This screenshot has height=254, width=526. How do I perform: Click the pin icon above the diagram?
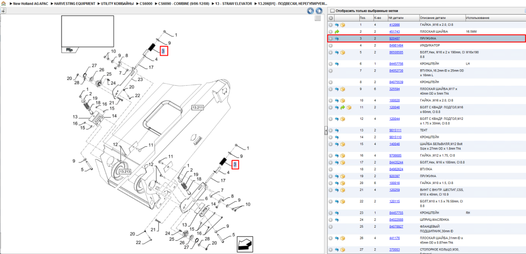tap(3, 11)
